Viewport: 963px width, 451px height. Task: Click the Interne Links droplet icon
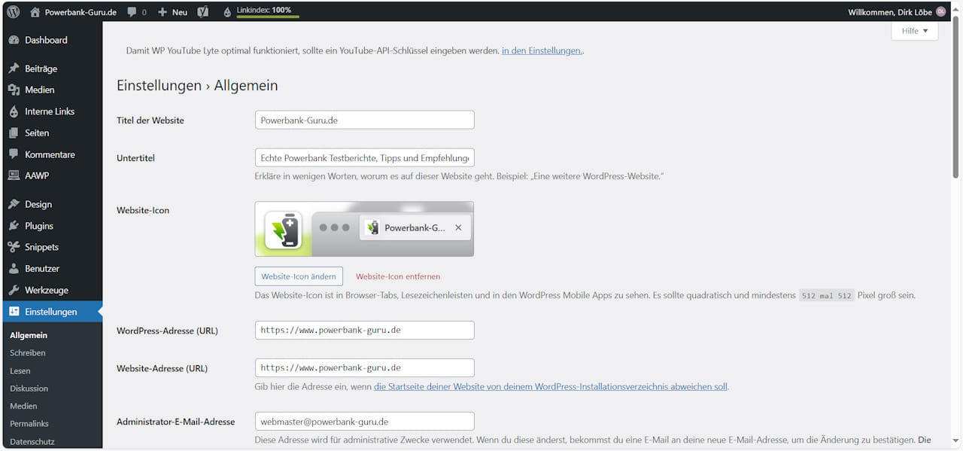[14, 111]
